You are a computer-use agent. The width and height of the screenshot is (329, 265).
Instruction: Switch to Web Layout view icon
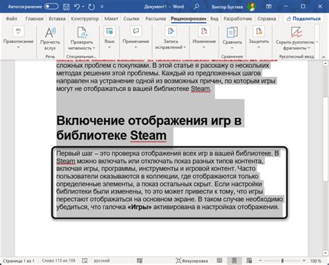[249, 261]
